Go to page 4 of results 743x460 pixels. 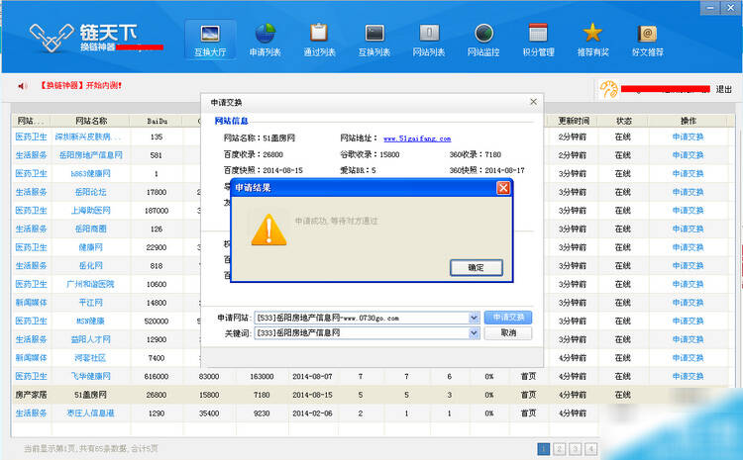[590, 449]
